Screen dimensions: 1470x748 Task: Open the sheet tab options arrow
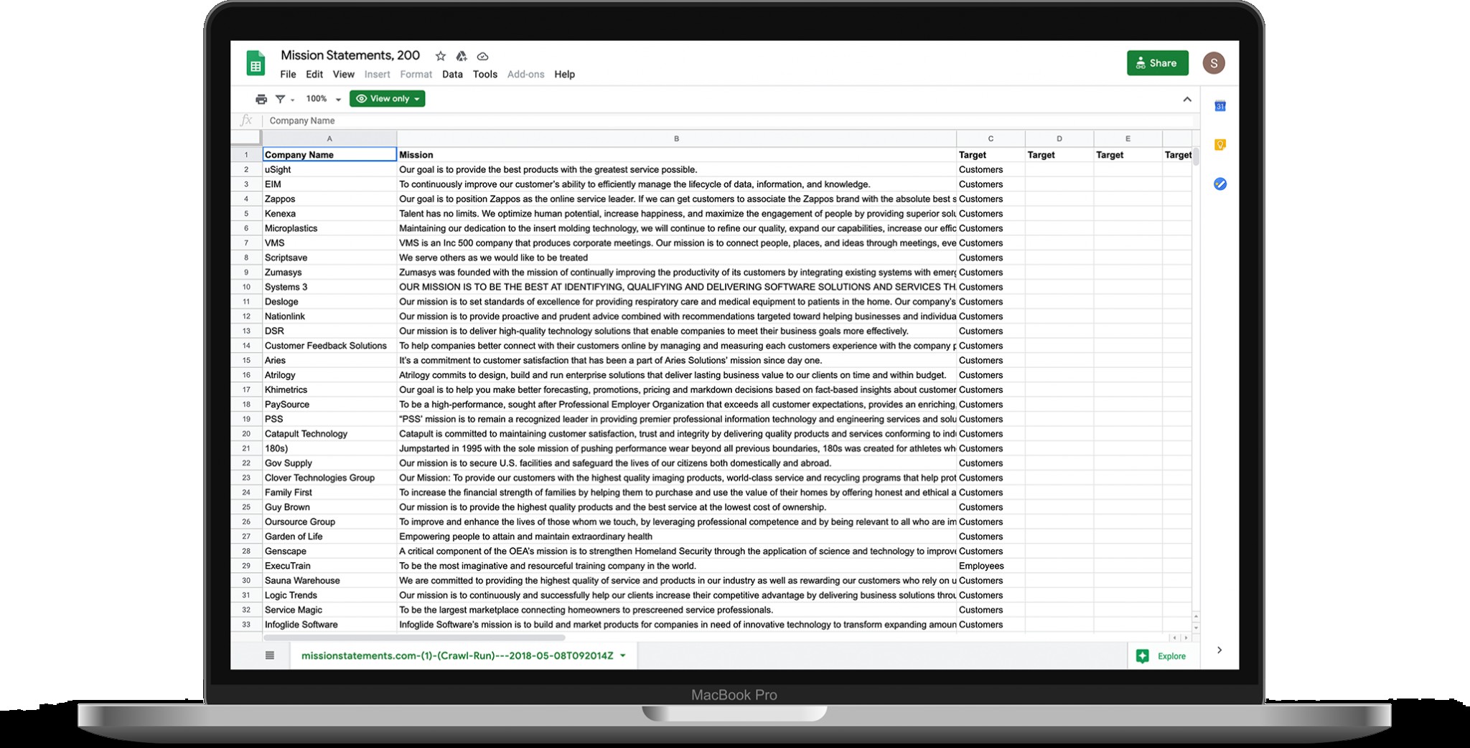coord(623,655)
